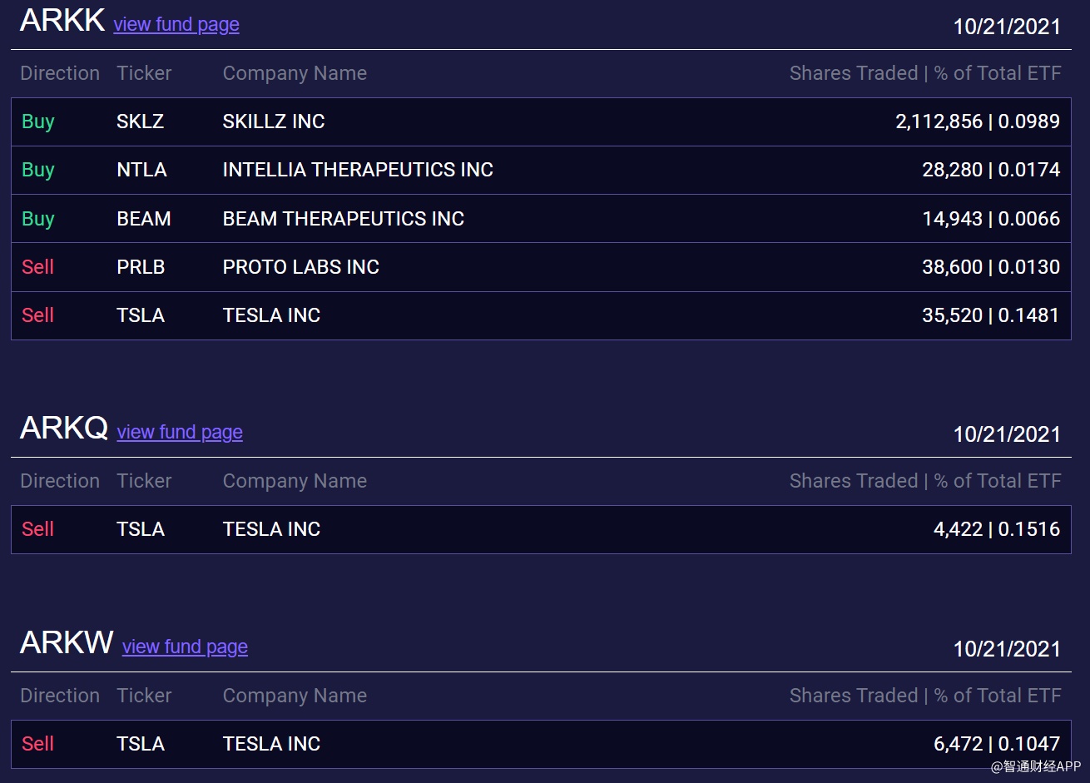
Task: Click the TSLA ticker in the ARKK table
Action: (x=141, y=315)
